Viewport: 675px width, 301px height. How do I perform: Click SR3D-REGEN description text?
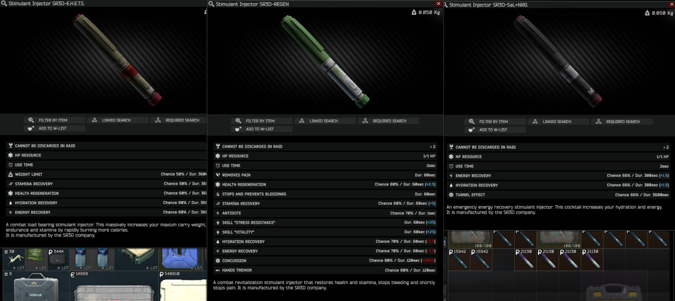click(x=325, y=285)
